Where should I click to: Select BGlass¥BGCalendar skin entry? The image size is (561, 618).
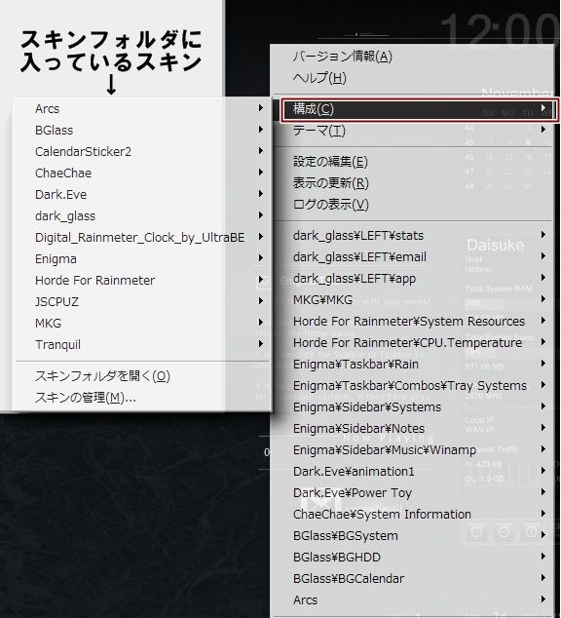[413, 579]
